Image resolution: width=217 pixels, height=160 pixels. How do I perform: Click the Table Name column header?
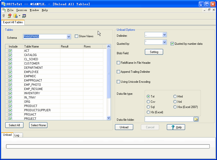(x=42, y=46)
